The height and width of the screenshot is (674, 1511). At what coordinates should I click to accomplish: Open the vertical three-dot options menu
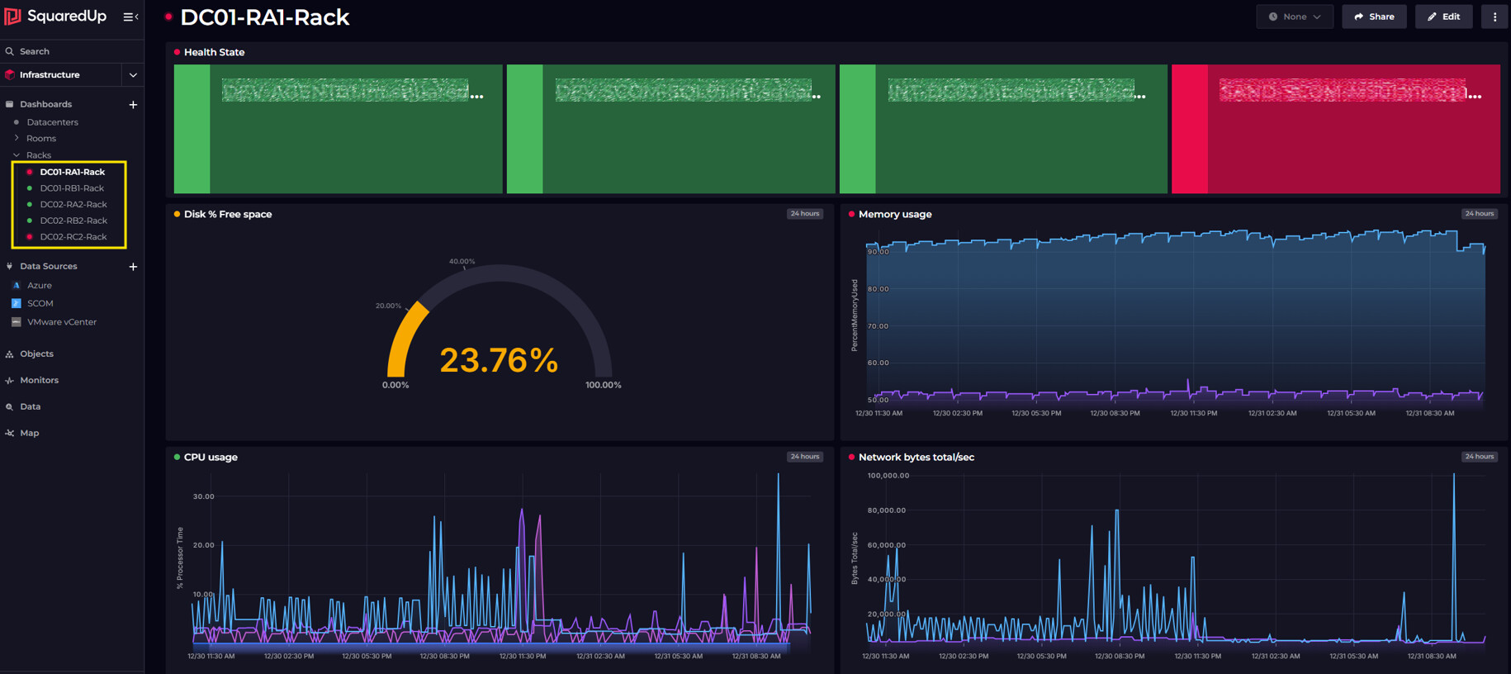click(1494, 17)
